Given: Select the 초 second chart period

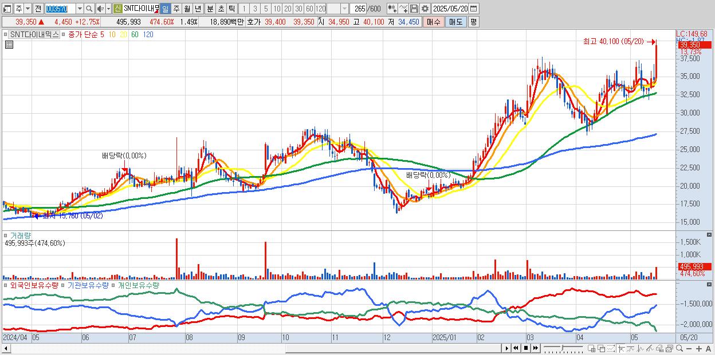Looking at the screenshot, I should coord(221,9).
